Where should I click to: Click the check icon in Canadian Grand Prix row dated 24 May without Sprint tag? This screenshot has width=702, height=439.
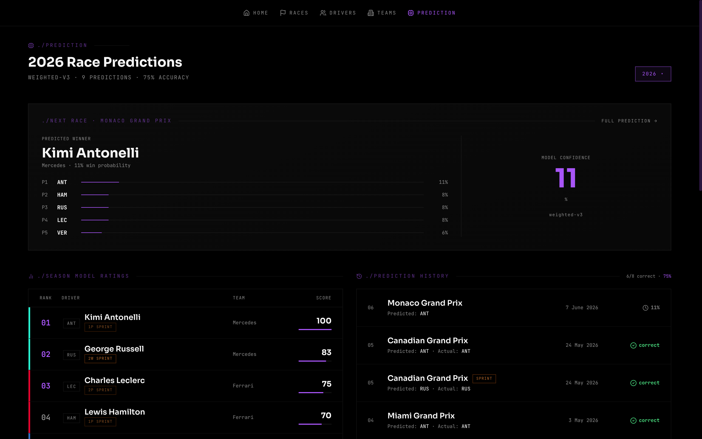[x=633, y=345]
